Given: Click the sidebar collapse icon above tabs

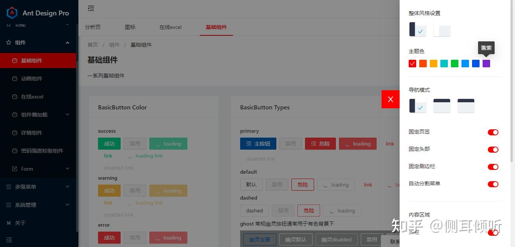Looking at the screenshot, I should [90, 8].
